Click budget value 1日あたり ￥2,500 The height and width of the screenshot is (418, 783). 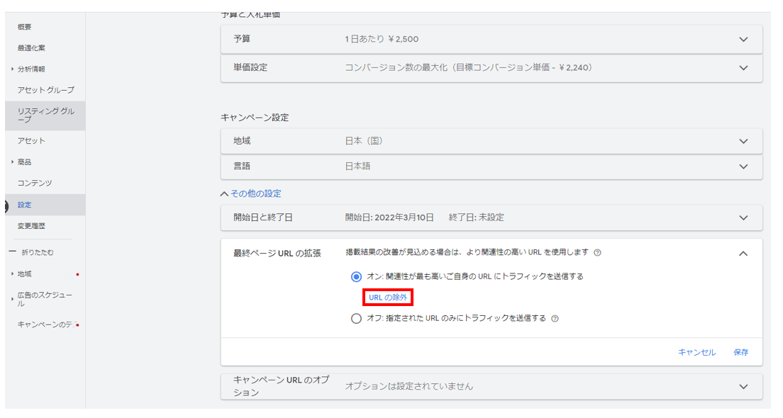coord(382,40)
